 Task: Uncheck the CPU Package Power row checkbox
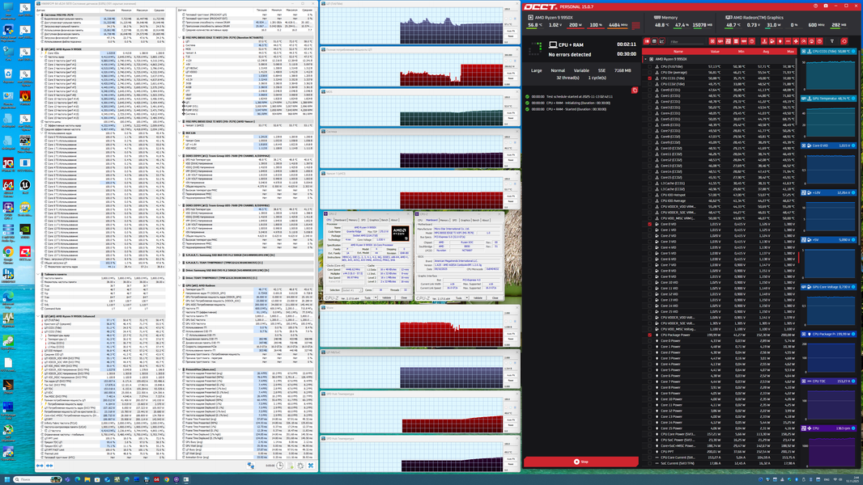649,335
